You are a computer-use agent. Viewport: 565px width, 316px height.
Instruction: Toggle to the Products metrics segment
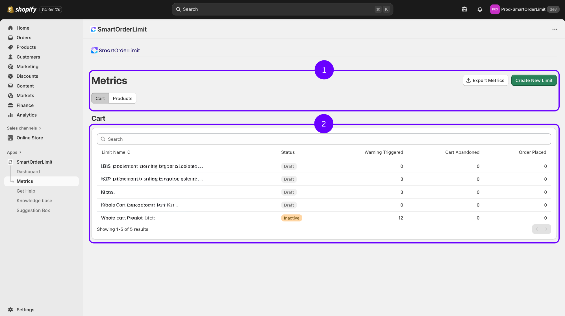pyautogui.click(x=122, y=98)
